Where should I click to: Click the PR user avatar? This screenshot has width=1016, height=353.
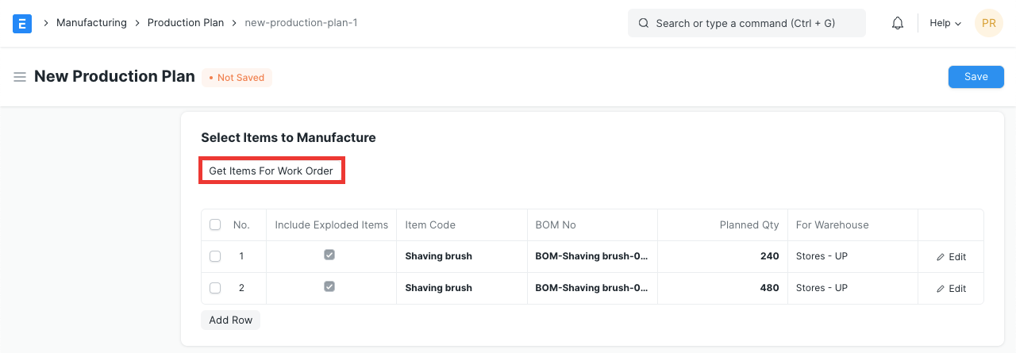(988, 24)
